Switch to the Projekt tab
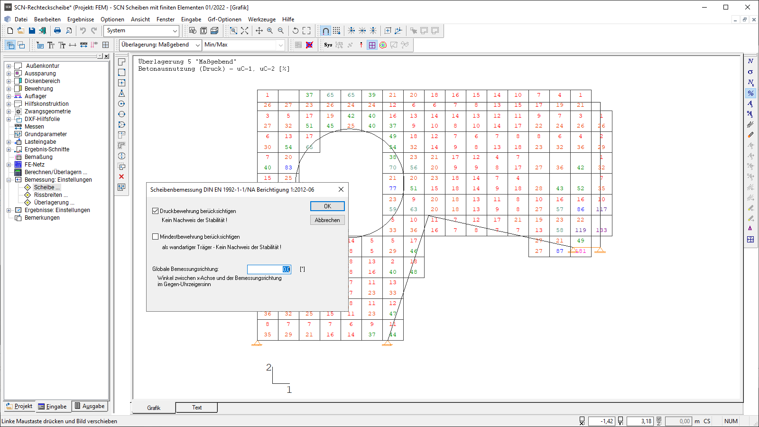 (x=19, y=406)
